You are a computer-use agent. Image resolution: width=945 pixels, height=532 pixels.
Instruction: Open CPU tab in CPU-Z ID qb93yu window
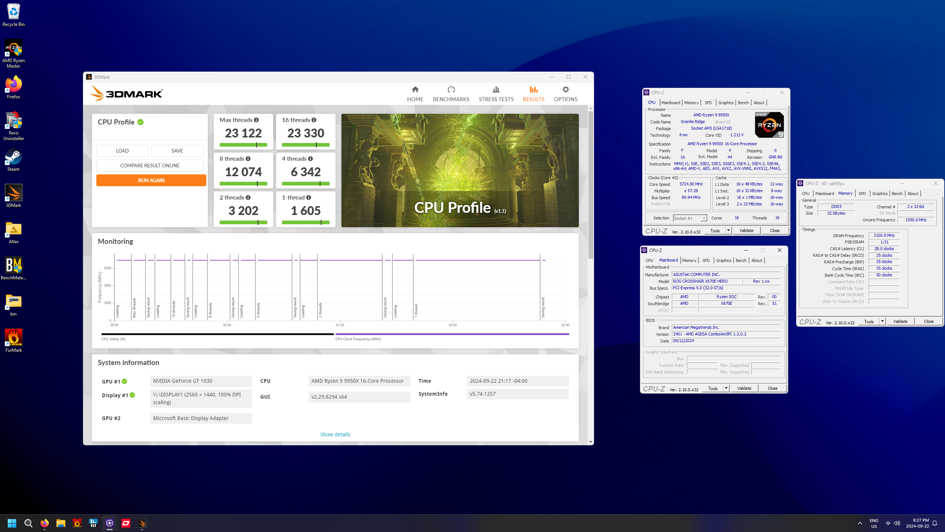point(805,194)
